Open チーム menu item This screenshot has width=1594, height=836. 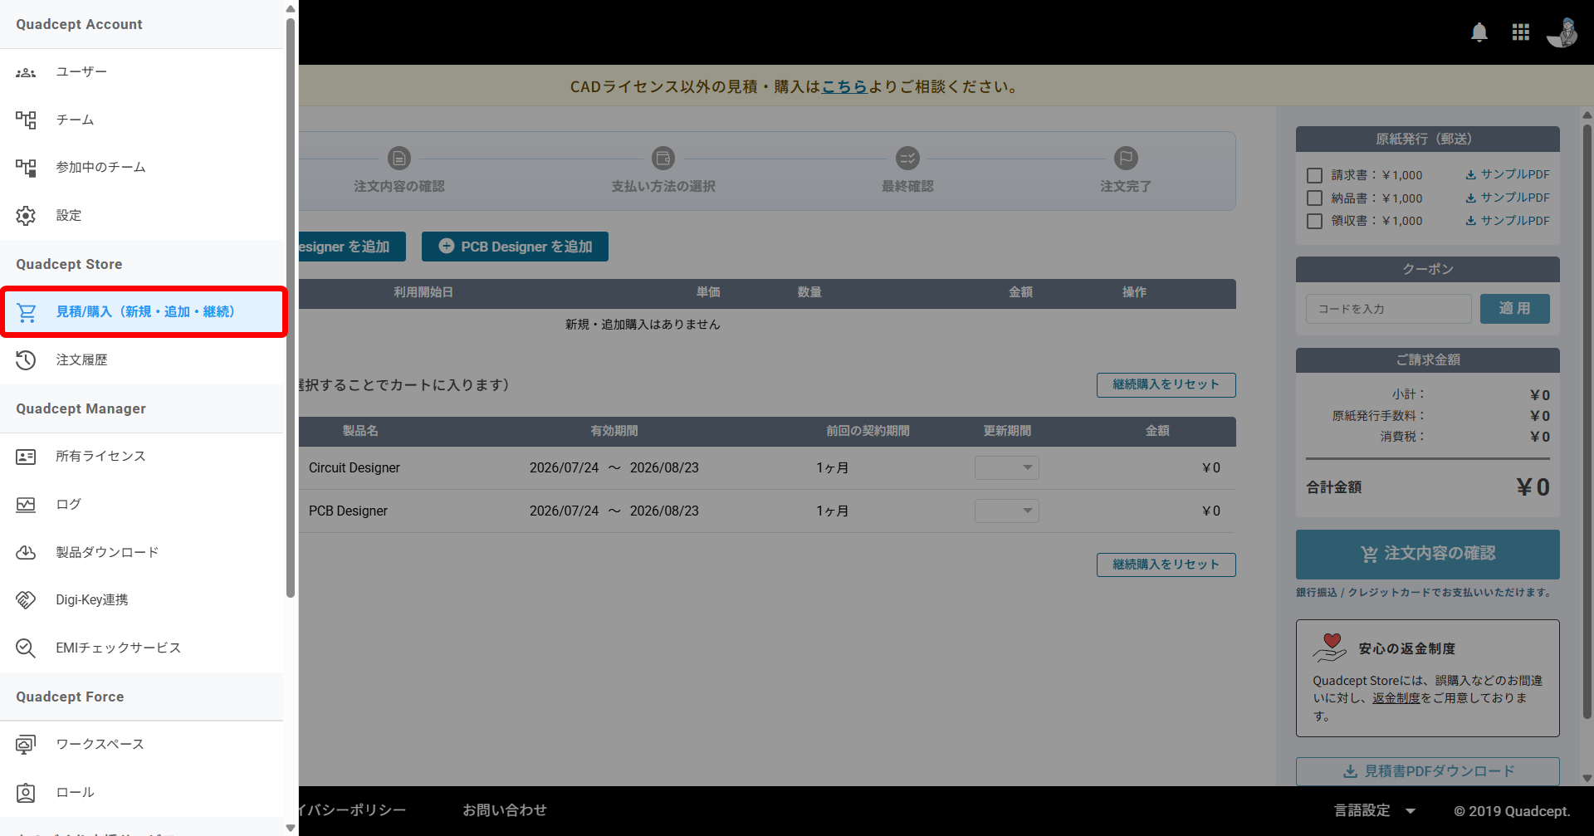(x=141, y=120)
